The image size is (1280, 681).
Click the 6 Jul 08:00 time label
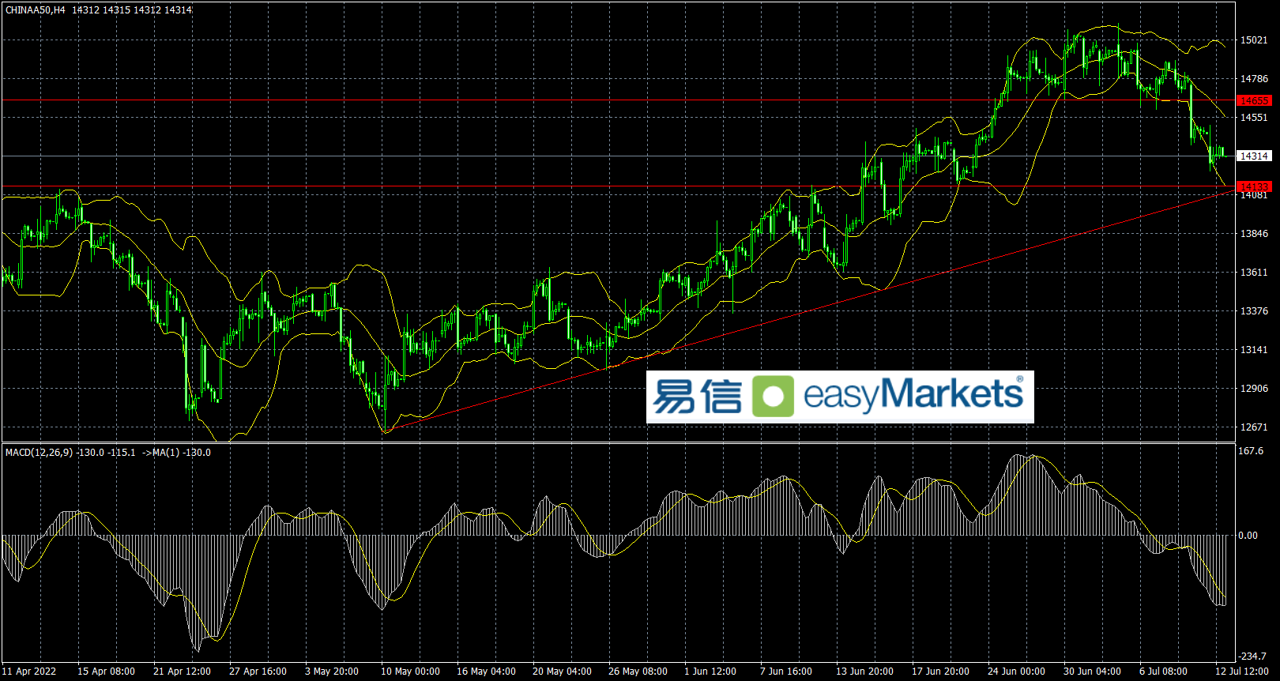[x=1163, y=672]
